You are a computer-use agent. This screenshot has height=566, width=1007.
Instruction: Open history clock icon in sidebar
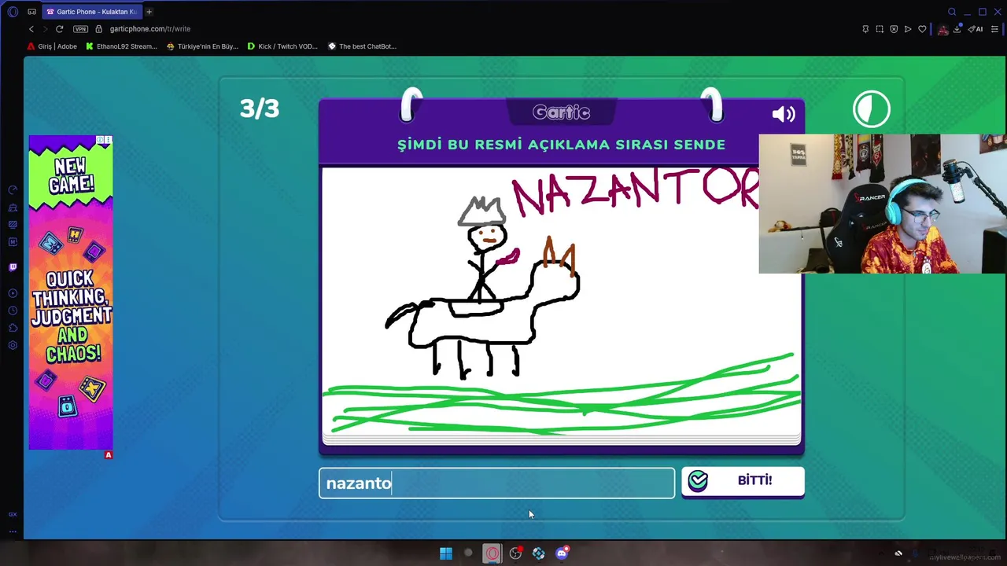point(13,311)
